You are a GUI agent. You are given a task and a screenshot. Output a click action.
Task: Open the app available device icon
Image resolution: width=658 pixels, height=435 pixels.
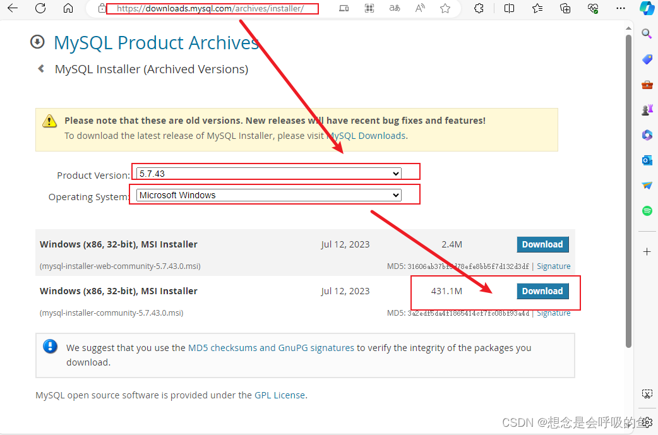344,8
